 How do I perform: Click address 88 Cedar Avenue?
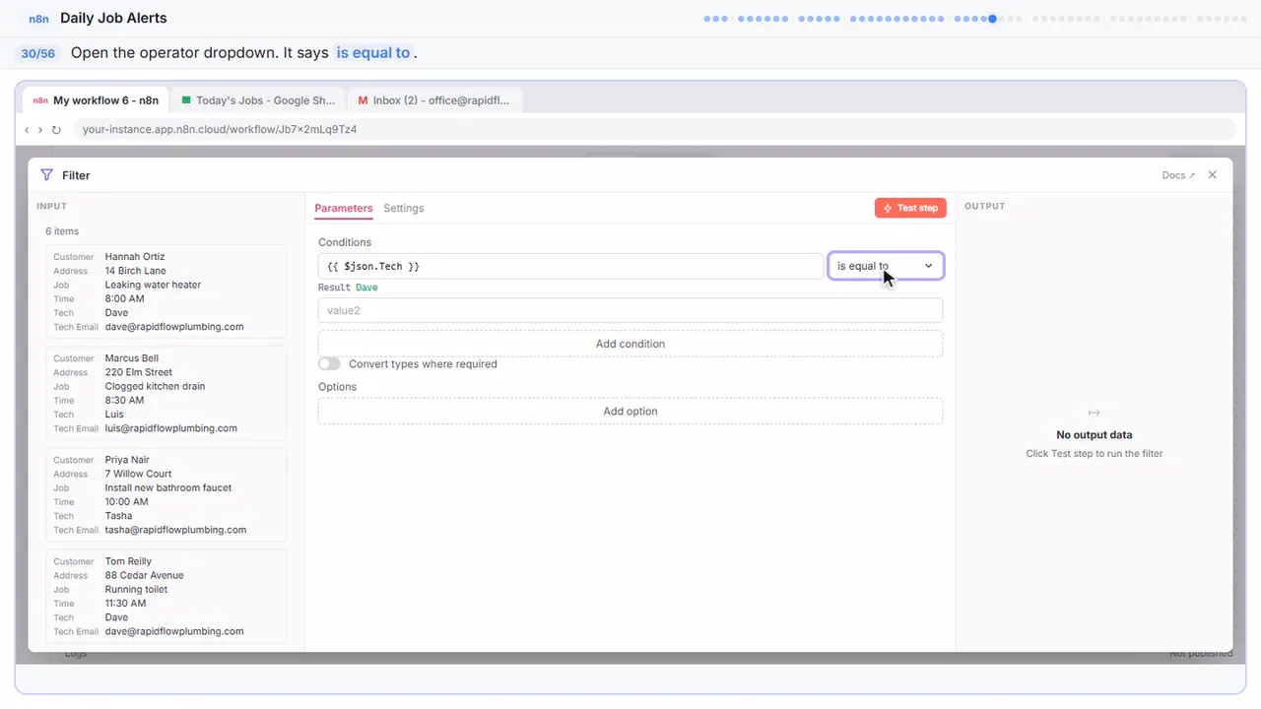(145, 575)
